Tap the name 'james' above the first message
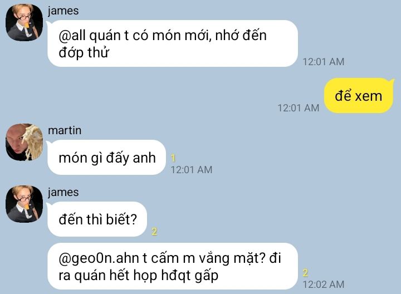The width and height of the screenshot is (401, 294). (63, 11)
